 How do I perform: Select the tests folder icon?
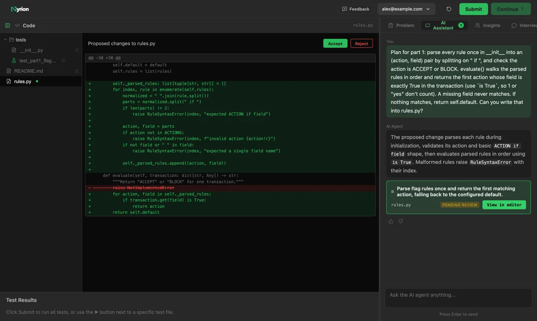(11, 40)
